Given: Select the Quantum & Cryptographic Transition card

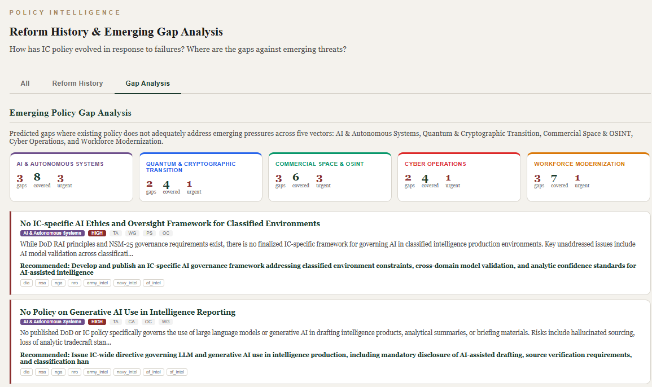Looking at the screenshot, I should tap(200, 177).
